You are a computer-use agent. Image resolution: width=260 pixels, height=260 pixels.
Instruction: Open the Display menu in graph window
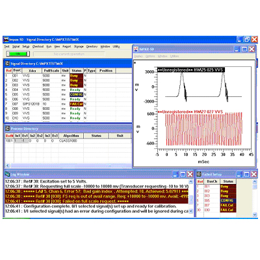(x=138, y=56)
